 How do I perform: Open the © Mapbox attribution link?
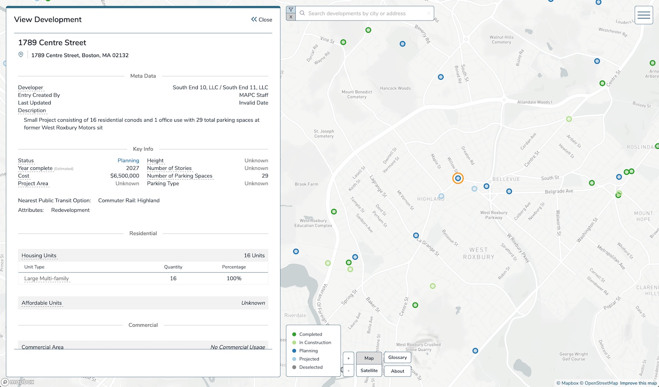pos(568,383)
